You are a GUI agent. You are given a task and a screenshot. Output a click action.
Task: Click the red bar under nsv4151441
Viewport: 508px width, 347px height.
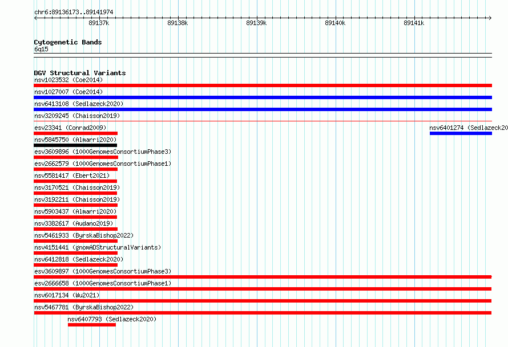(75, 253)
